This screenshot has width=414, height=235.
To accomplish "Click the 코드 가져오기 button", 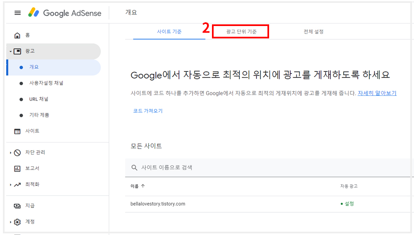I will click(x=148, y=111).
